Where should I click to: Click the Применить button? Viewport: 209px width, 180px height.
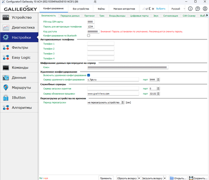click(106, 178)
